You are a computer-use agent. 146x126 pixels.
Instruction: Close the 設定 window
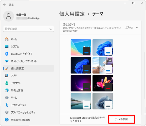point(142,3)
